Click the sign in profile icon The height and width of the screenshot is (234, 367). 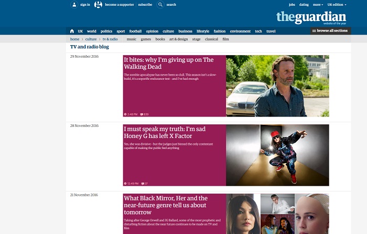point(74,4)
